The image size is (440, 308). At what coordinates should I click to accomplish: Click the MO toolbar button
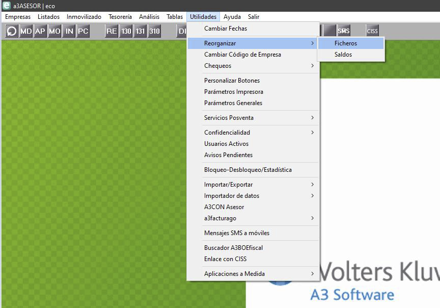point(54,31)
